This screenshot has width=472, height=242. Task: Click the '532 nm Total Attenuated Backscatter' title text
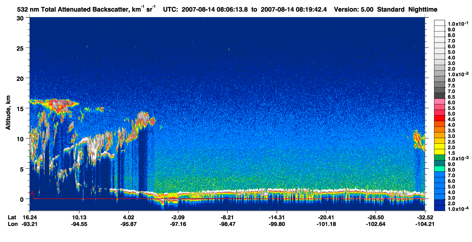pos(73,9)
